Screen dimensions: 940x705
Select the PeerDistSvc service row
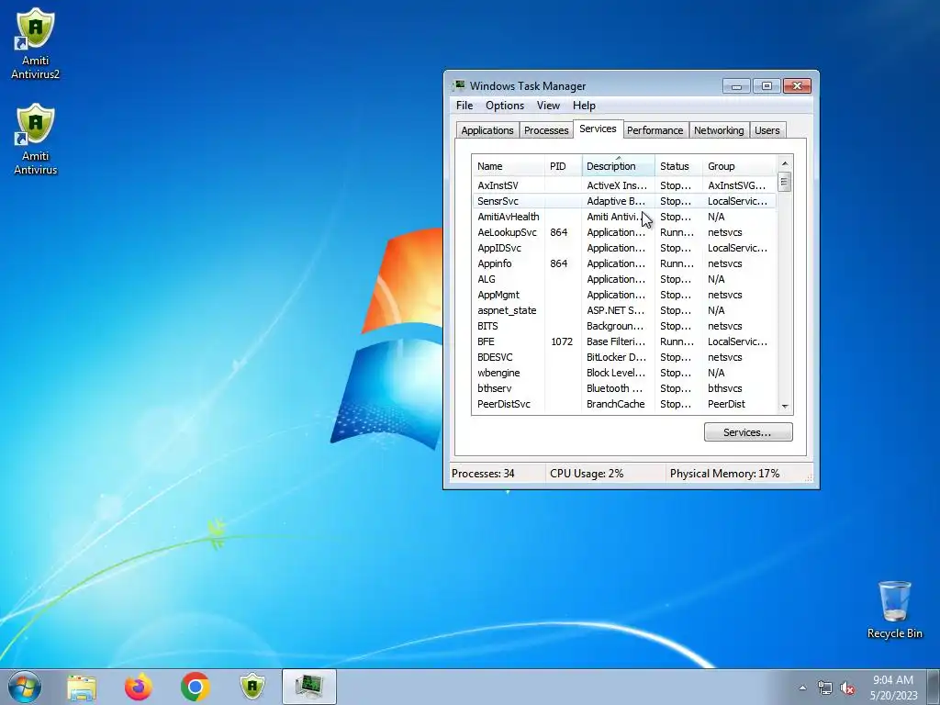click(x=624, y=404)
